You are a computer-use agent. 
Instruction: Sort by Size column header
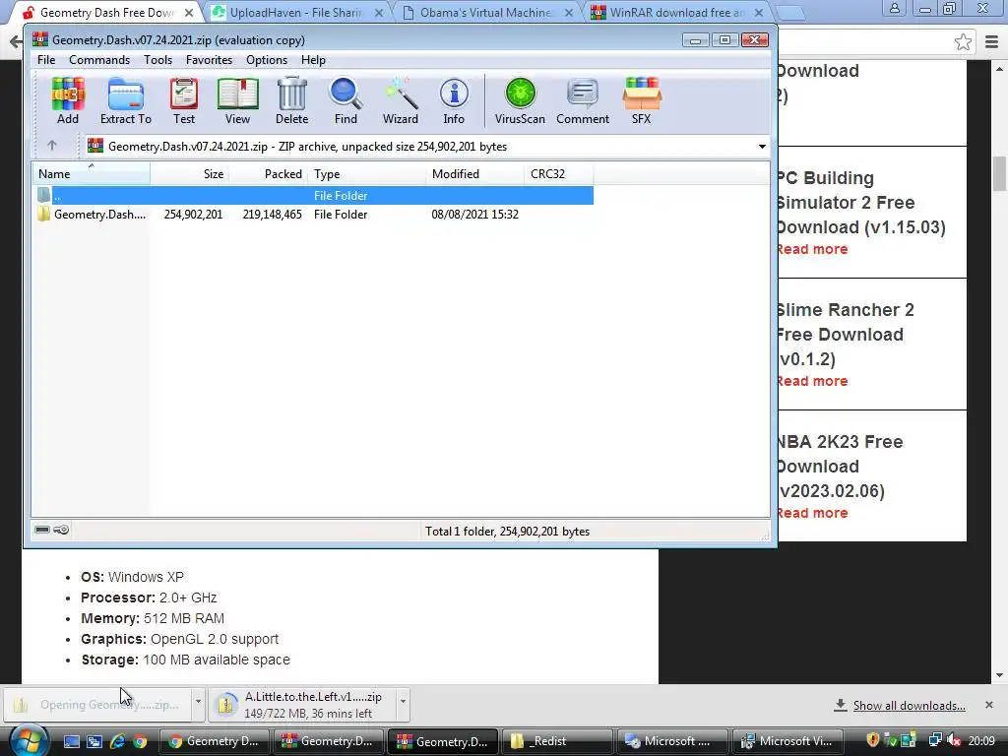[190, 174]
